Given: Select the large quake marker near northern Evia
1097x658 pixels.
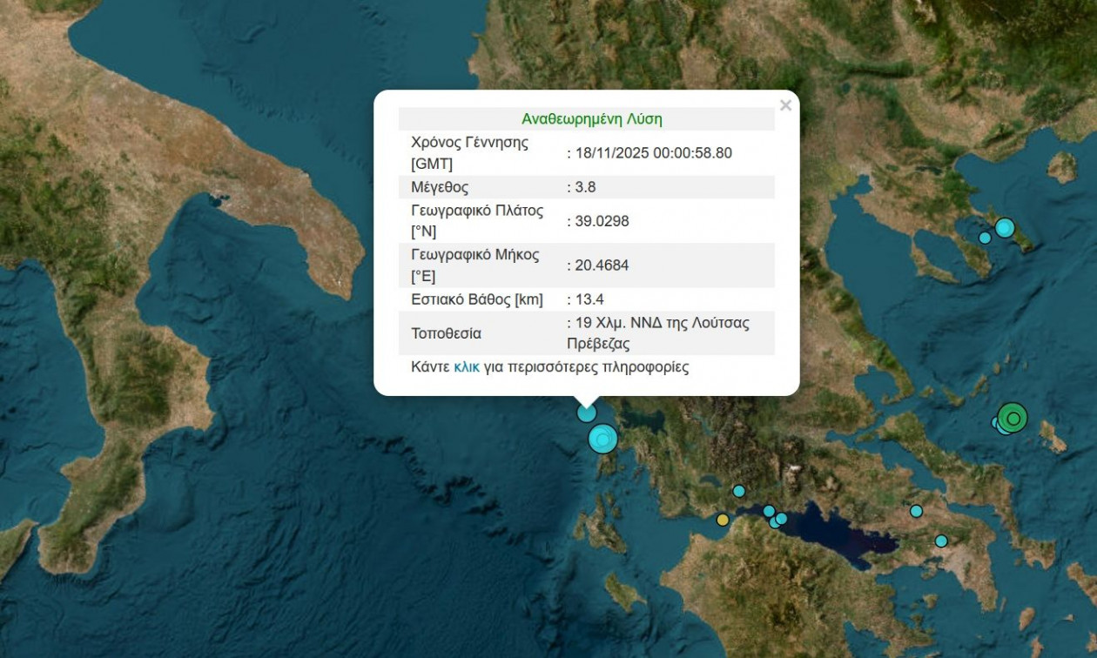Looking at the screenshot, I should pyautogui.click(x=1005, y=227).
